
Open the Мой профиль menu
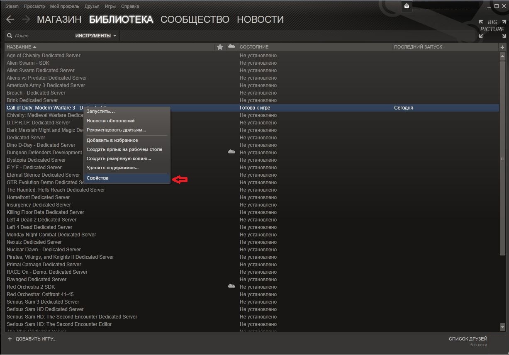[x=65, y=6]
